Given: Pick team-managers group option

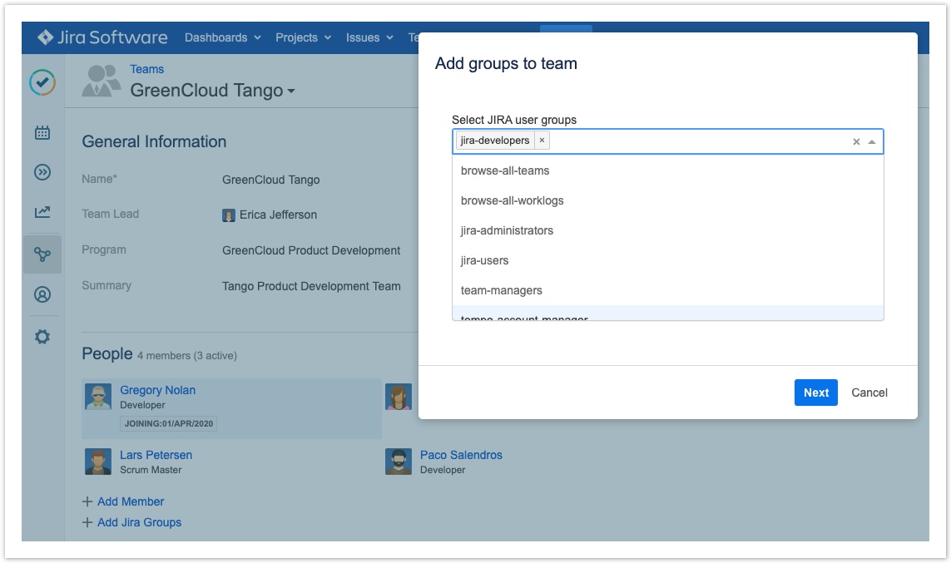Looking at the screenshot, I should [501, 290].
